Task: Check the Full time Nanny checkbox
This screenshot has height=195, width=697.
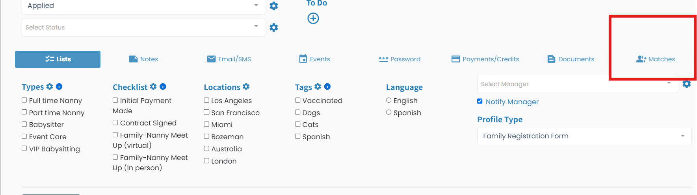Action: coord(24,100)
